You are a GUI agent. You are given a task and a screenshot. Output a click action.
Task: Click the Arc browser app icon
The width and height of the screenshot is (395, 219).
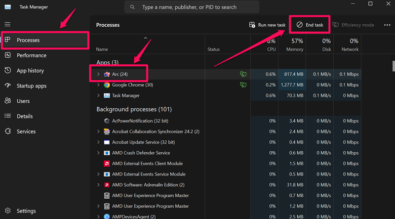pos(107,74)
